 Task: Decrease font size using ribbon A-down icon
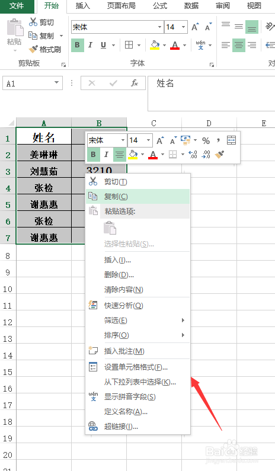coord(208,27)
